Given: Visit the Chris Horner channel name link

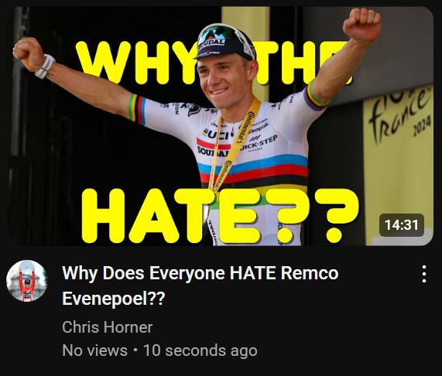Looking at the screenshot, I should click(x=107, y=327).
